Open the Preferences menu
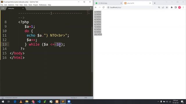 pyautogui.click(x=43, y=5)
